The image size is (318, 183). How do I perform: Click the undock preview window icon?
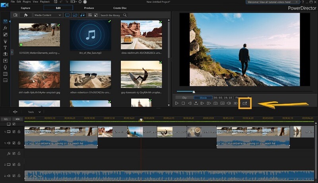click(x=245, y=103)
